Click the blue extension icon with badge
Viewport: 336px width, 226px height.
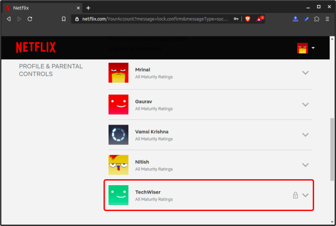click(x=295, y=19)
